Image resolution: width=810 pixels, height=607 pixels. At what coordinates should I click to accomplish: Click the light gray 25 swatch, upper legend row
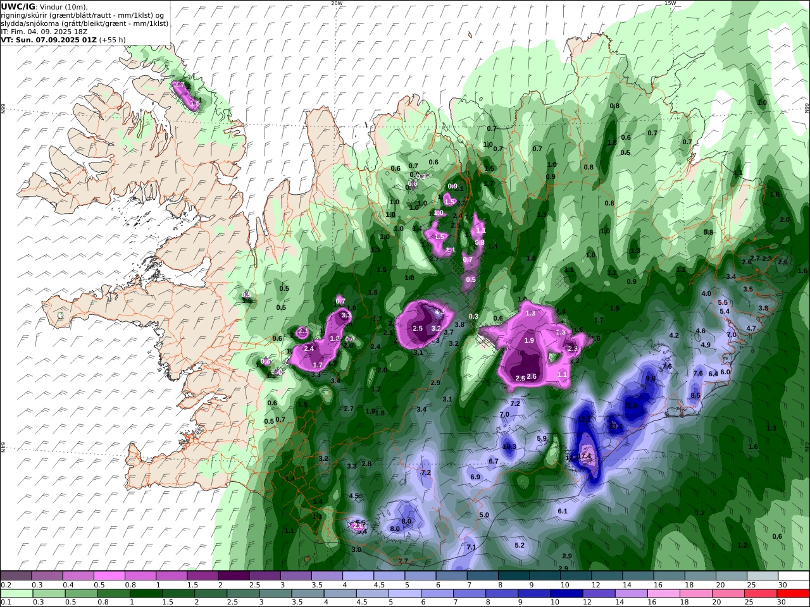(763, 576)
